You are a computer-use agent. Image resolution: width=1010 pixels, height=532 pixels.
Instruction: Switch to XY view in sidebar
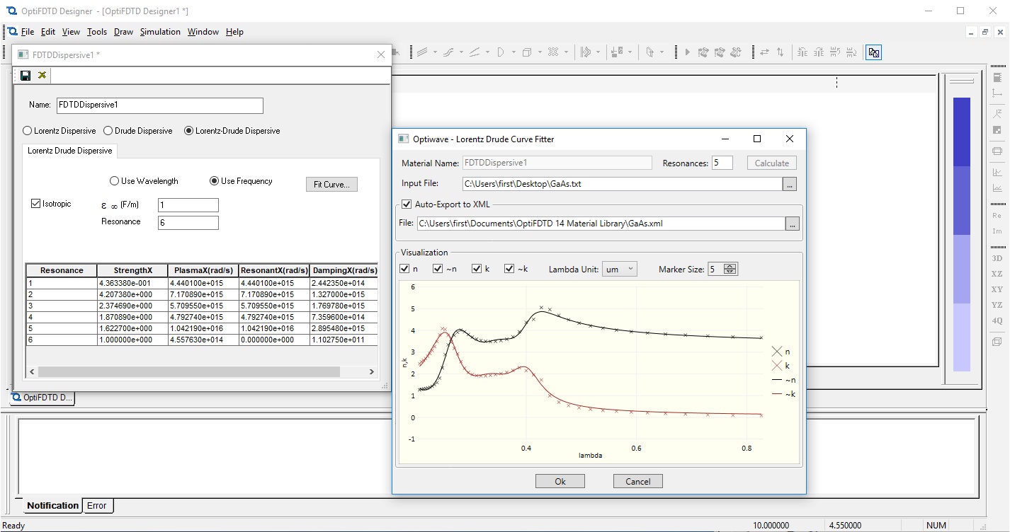pos(997,289)
